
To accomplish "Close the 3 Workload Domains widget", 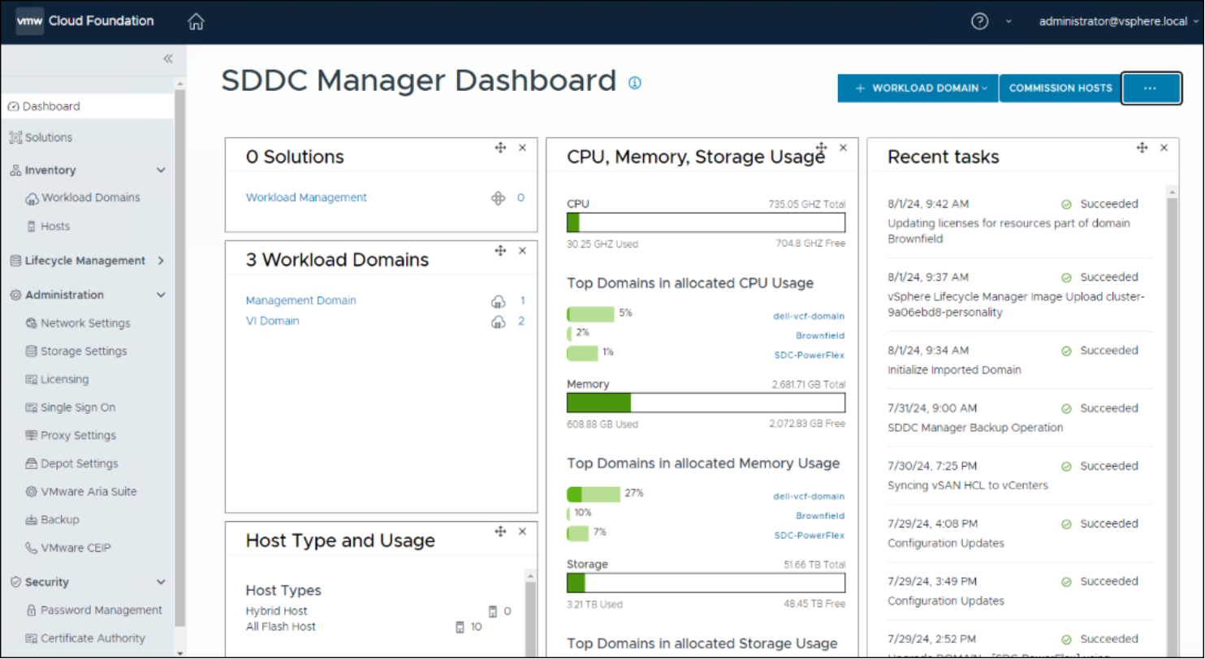I will pyautogui.click(x=522, y=251).
